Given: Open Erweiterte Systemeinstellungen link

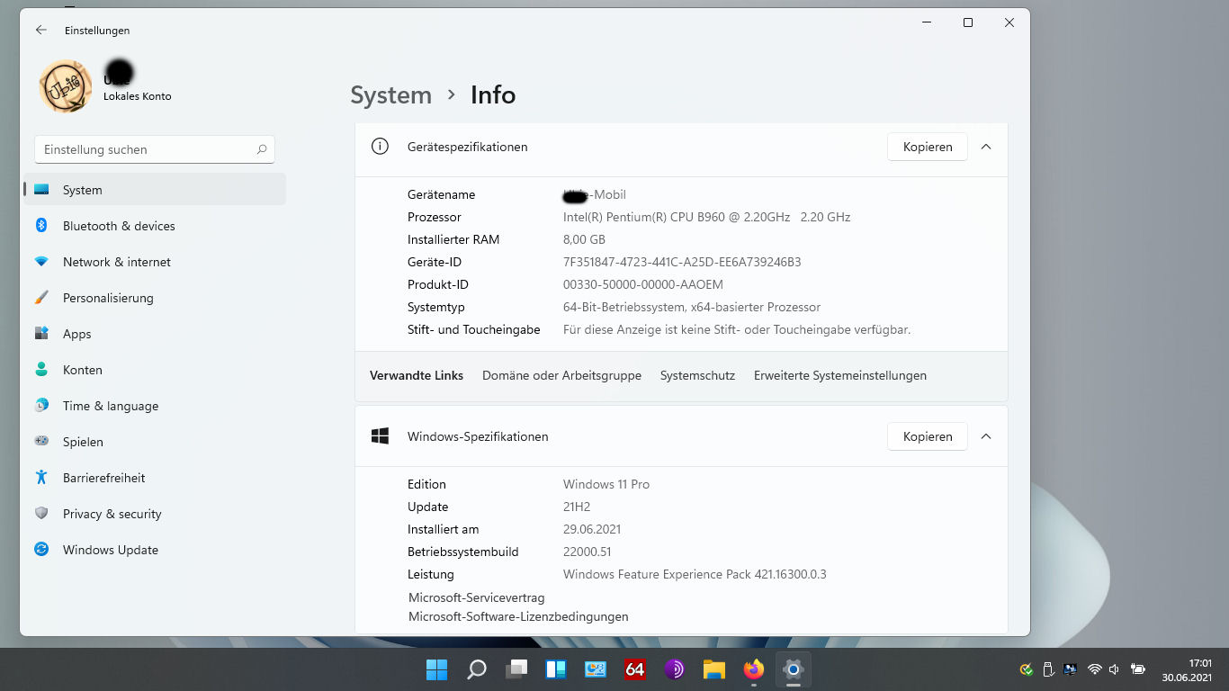Looking at the screenshot, I should click(840, 376).
